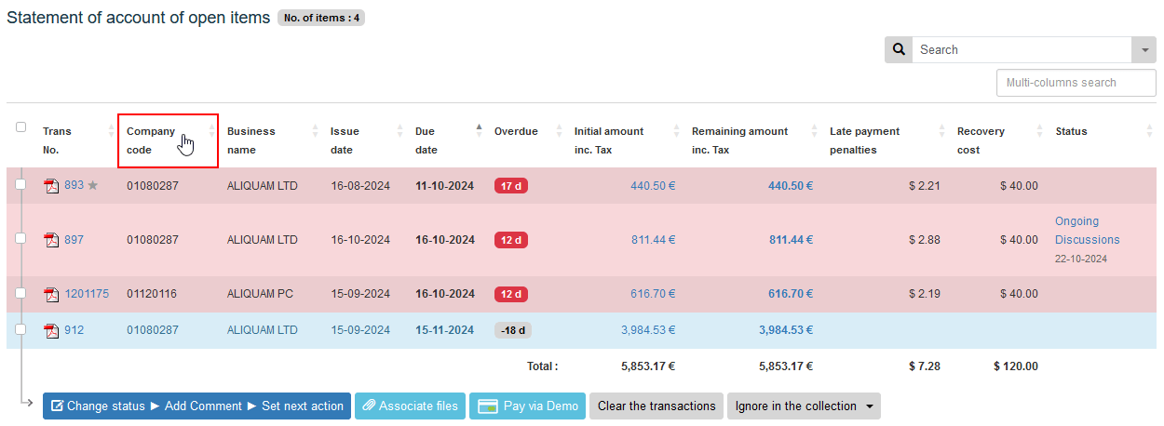The image size is (1164, 426).
Task: Open PDF icon for transaction 897
Action: tap(52, 240)
